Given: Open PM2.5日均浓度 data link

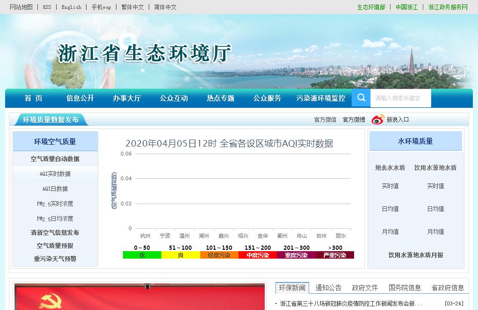Looking at the screenshot, I should pyautogui.click(x=55, y=218).
